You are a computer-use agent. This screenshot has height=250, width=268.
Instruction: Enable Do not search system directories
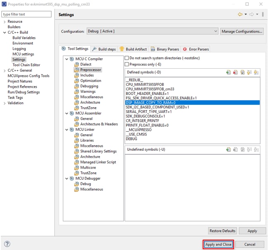127,58
